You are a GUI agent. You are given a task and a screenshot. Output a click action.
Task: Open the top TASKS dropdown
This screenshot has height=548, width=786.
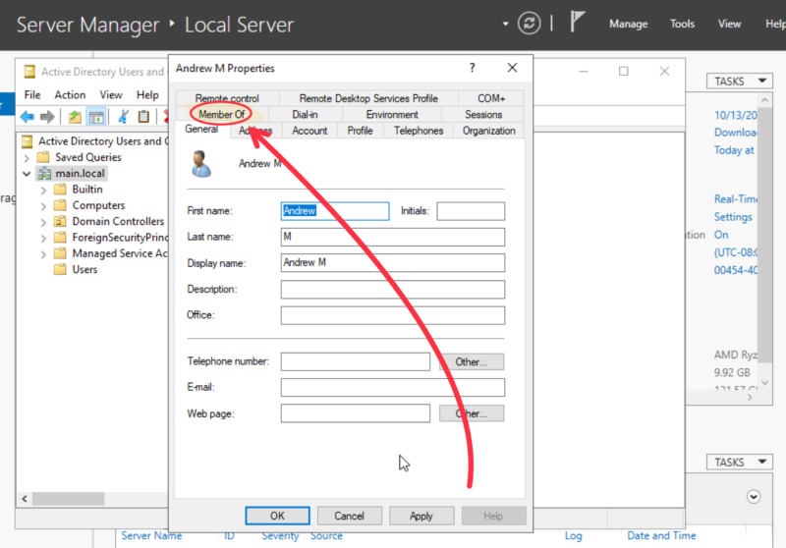[735, 82]
